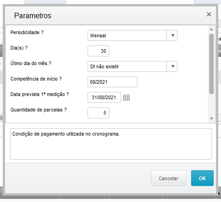221x202 pixels.
Task: Click the date field containing 31/08/2021
Action: (x=104, y=97)
